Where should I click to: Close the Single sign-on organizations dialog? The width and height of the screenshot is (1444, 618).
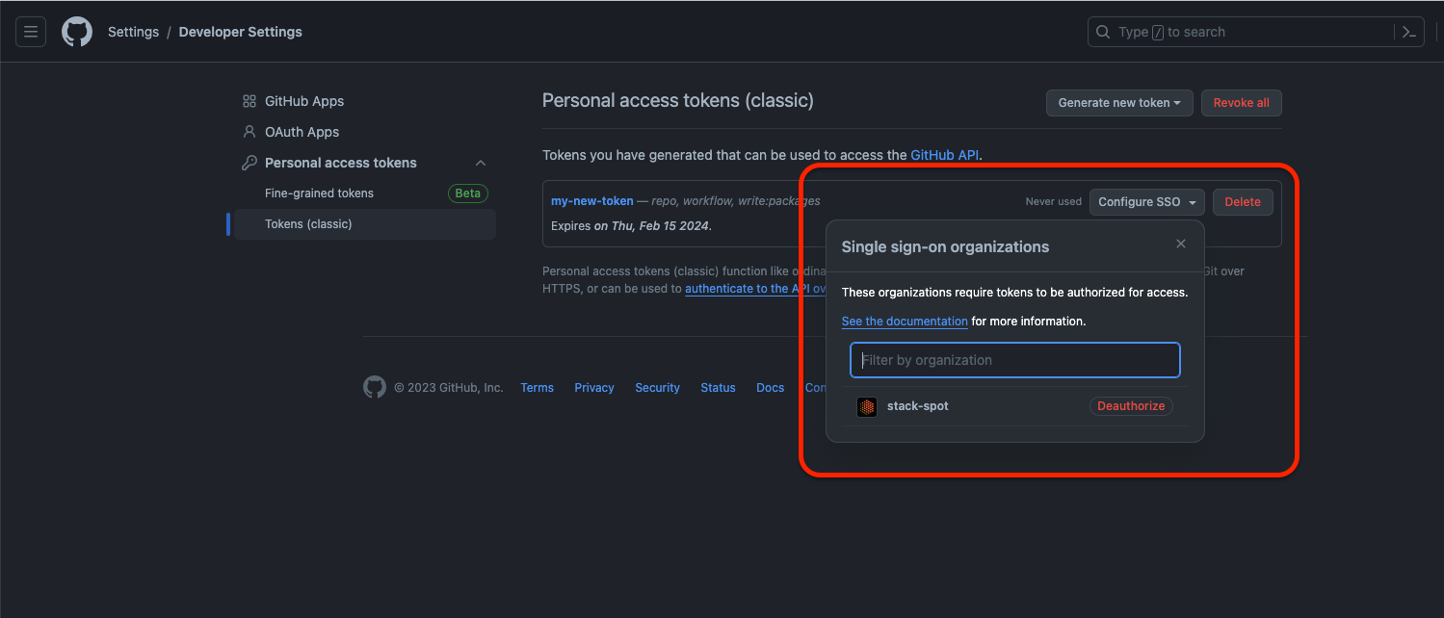click(x=1180, y=244)
